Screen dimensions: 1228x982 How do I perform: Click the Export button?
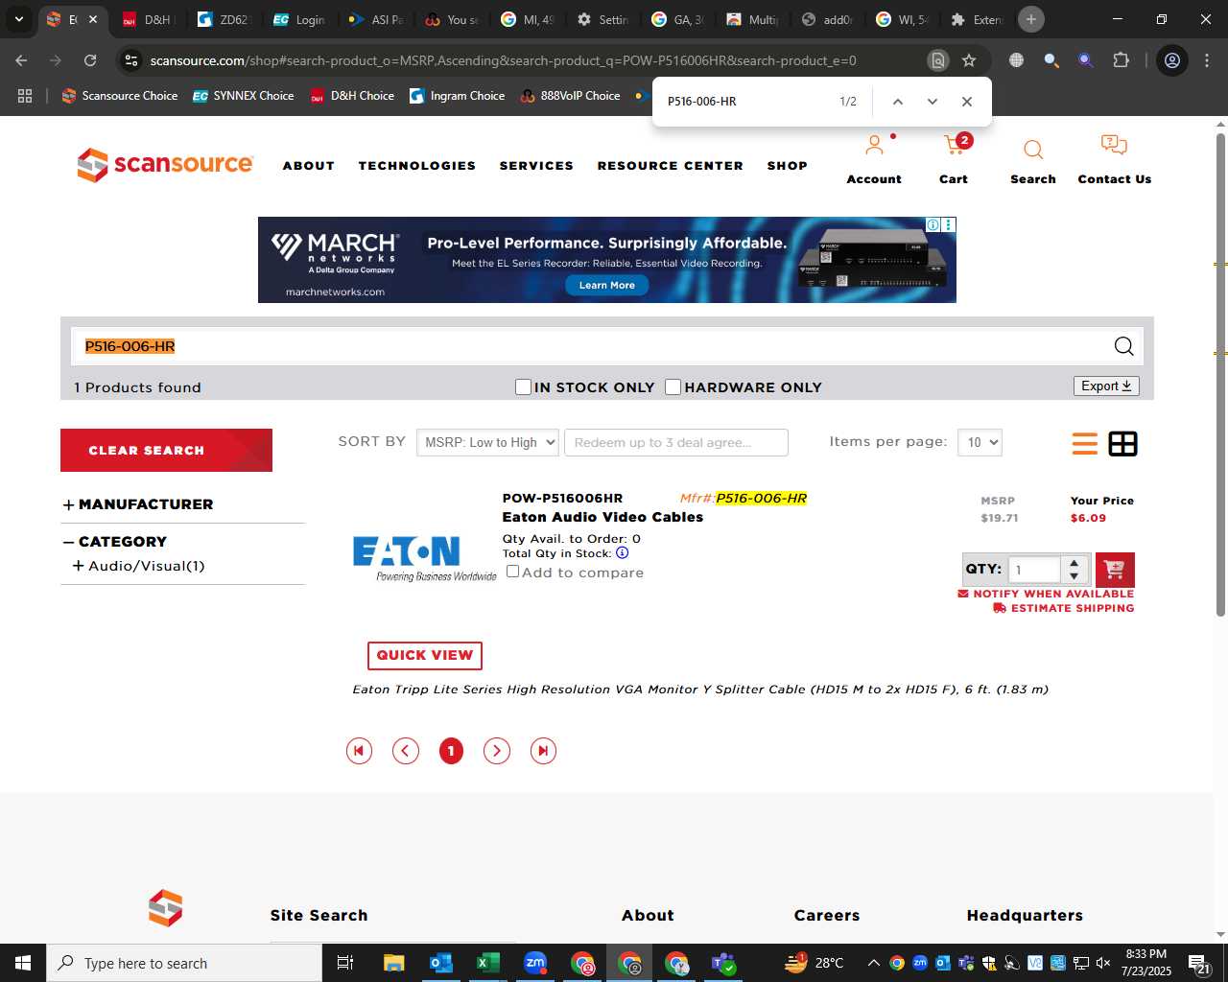click(1106, 386)
